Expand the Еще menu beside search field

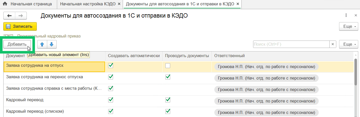point(348,44)
